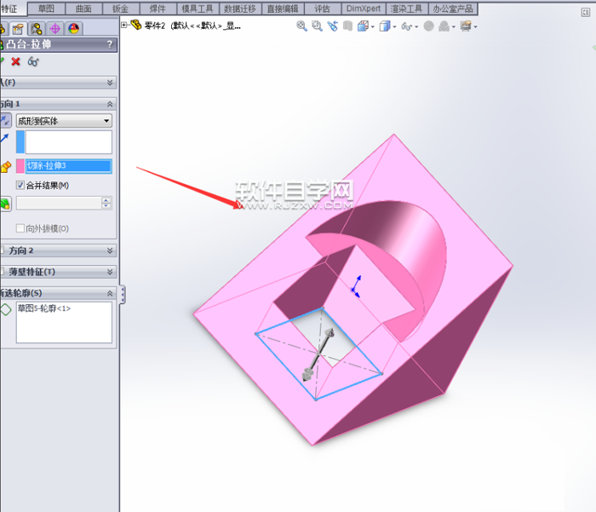Viewport: 596px width, 512px height.
Task: Open the DimXpertManager crosshair tab icon
Action: [55, 28]
